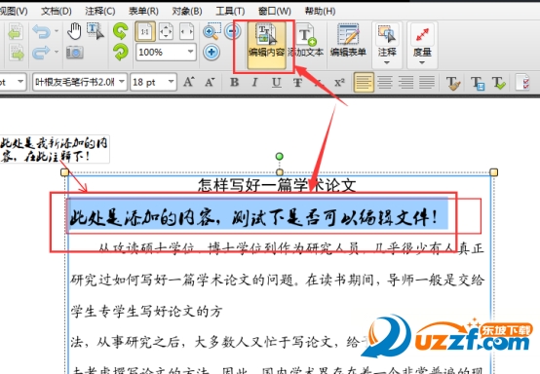Go to the next page
The image size is (540, 374).
[17, 53]
